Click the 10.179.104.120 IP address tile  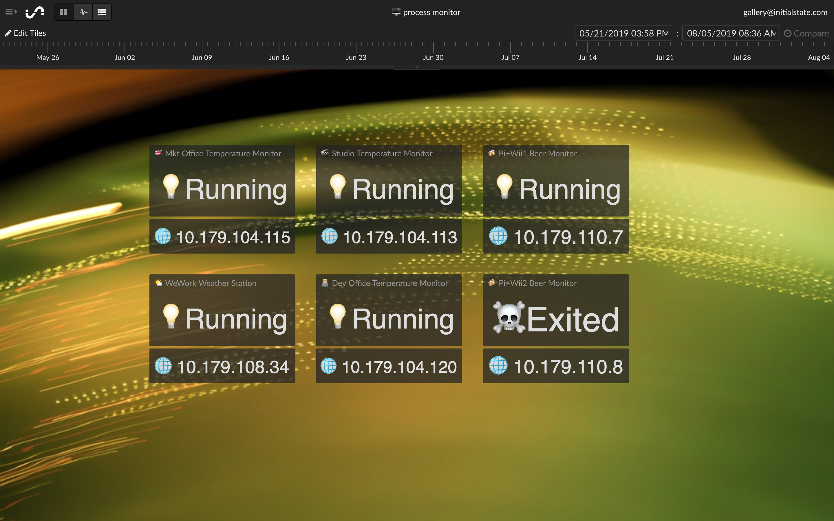coord(389,366)
